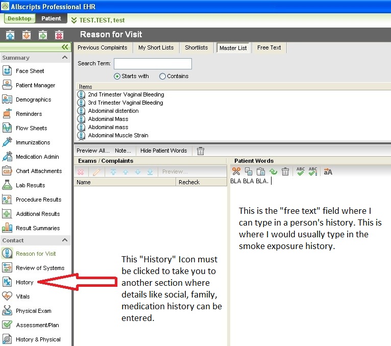
Task: Open Vitals section
Action: [22, 296]
